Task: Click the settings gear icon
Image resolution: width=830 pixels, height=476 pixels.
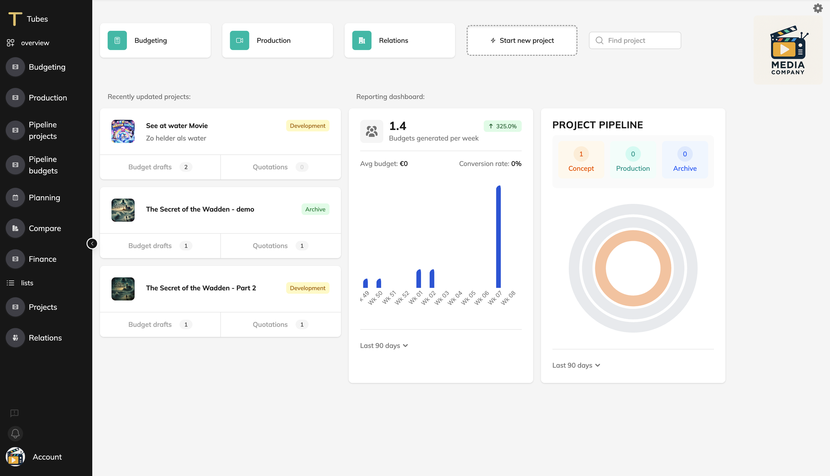Action: (818, 8)
